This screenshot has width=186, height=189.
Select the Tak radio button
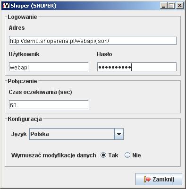pos(103,155)
